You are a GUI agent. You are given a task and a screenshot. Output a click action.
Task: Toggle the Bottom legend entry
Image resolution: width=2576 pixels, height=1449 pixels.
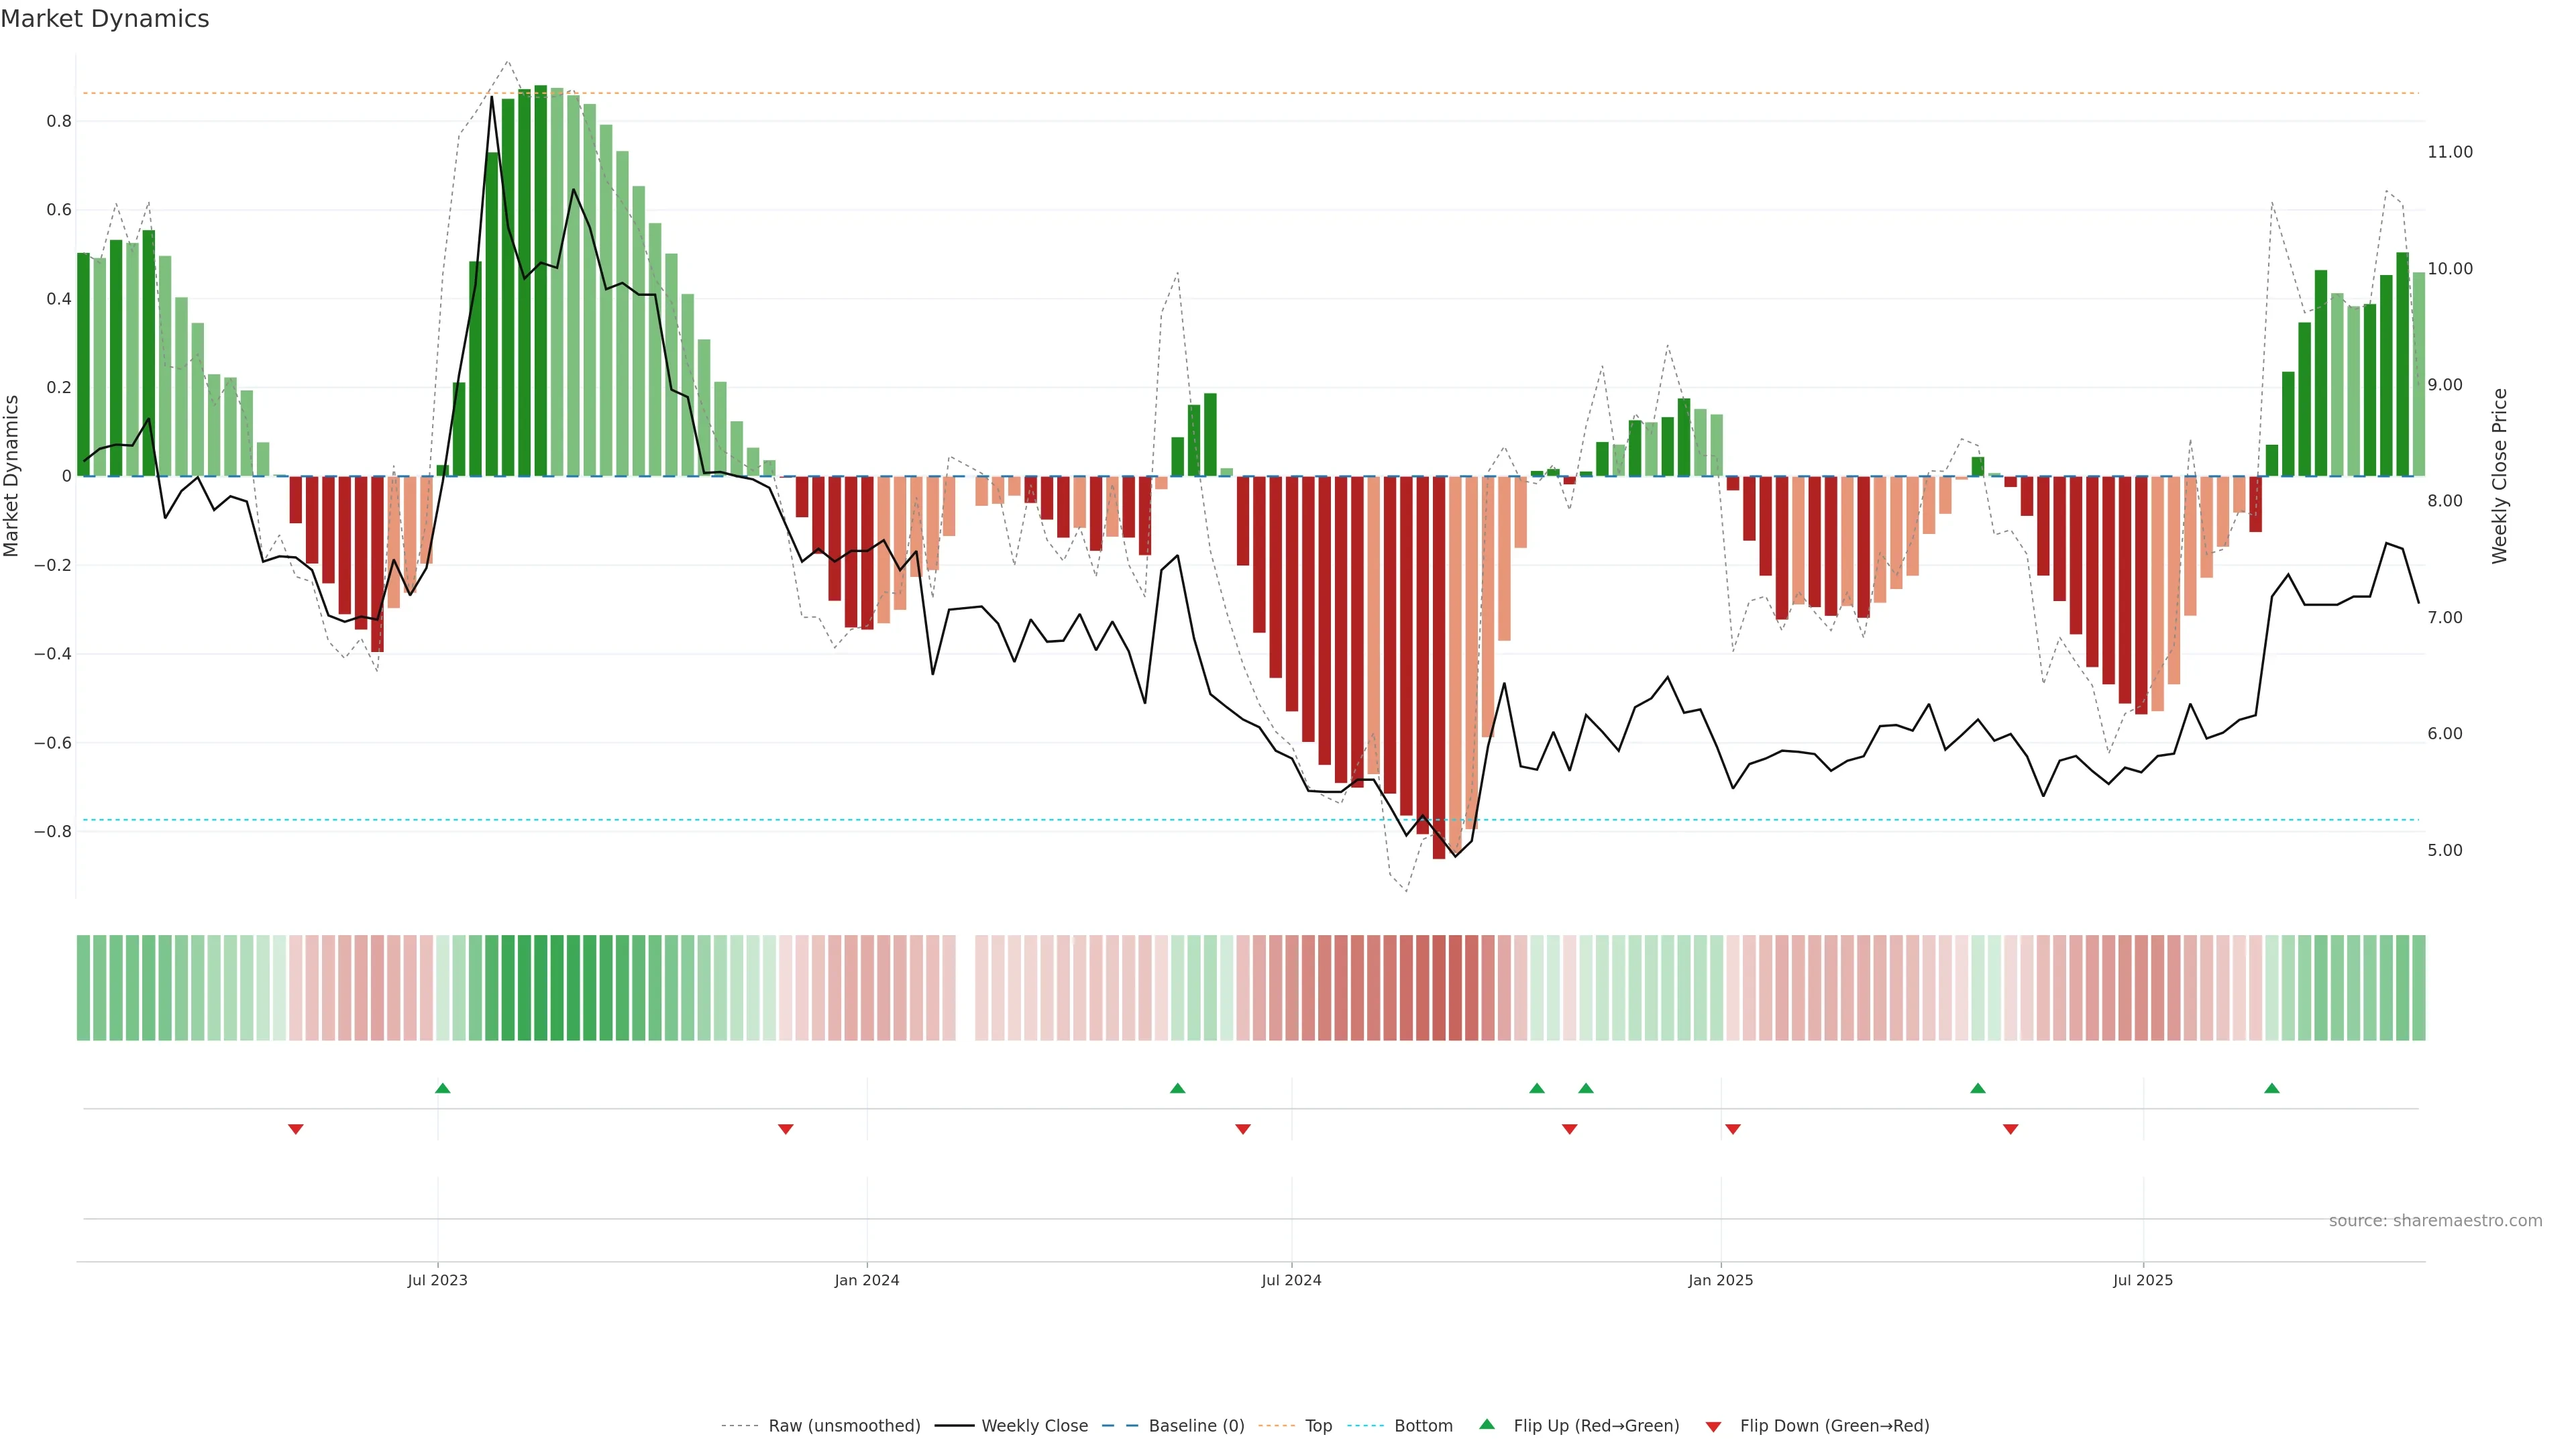click(1423, 1425)
